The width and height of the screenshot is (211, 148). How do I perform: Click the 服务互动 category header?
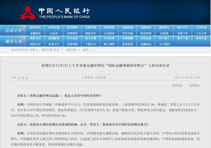(13, 41)
